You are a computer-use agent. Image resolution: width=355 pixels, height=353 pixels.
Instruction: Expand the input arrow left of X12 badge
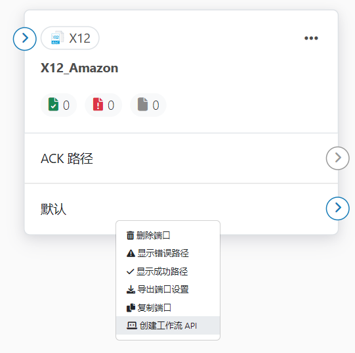25,39
